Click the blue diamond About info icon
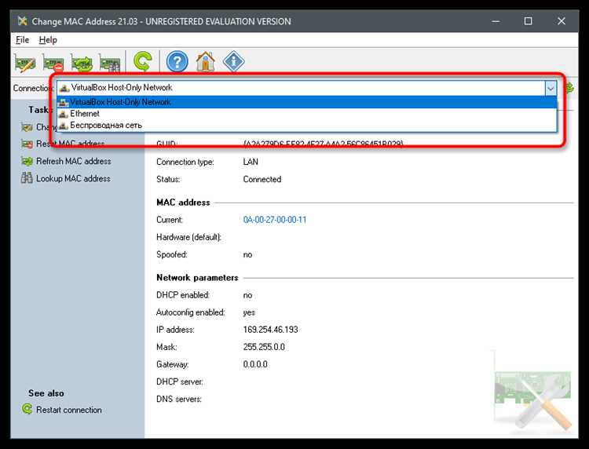589x449 pixels. tap(234, 61)
